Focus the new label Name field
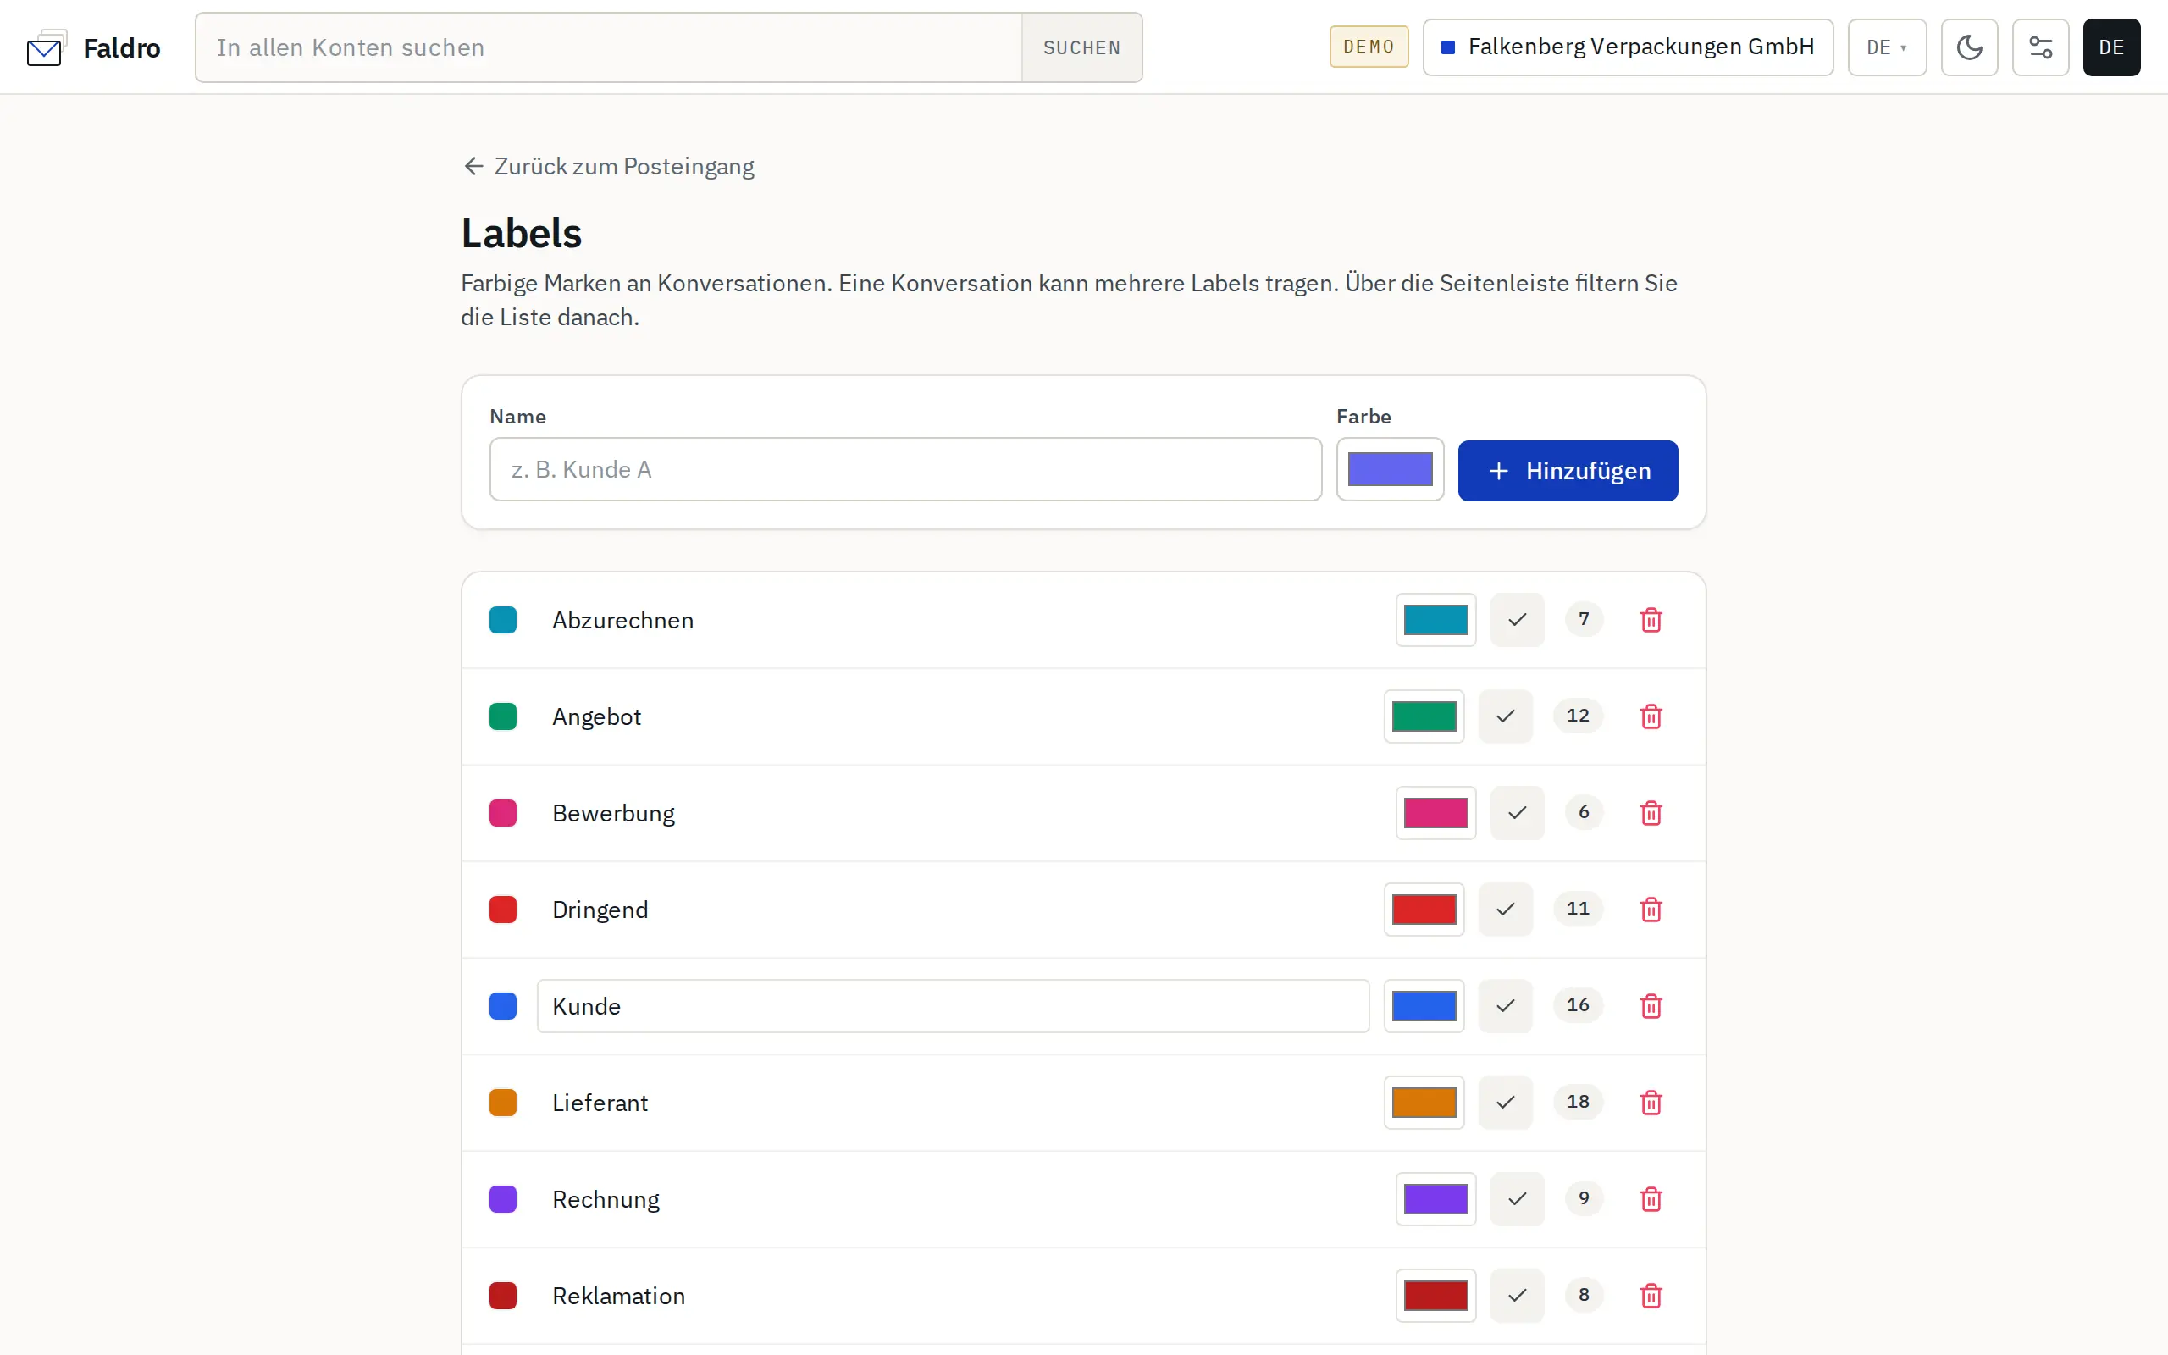 (905, 469)
